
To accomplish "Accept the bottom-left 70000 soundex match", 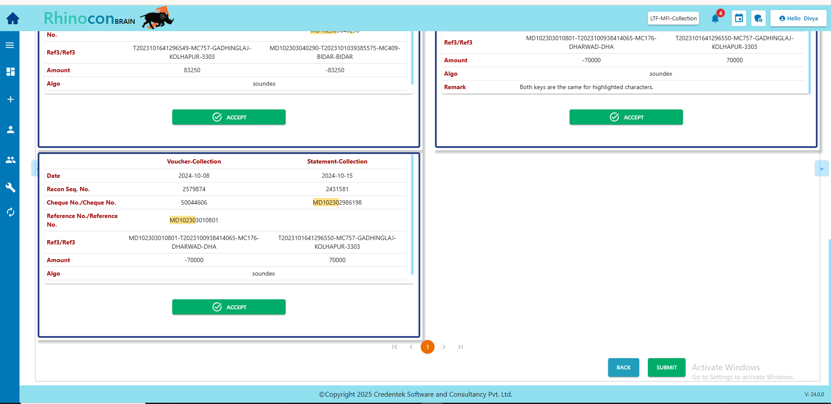I will [x=229, y=307].
